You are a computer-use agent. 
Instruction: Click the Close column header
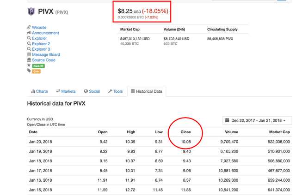[185, 132]
